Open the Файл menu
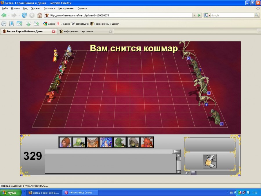The height and width of the screenshot is (196, 261). [5, 8]
